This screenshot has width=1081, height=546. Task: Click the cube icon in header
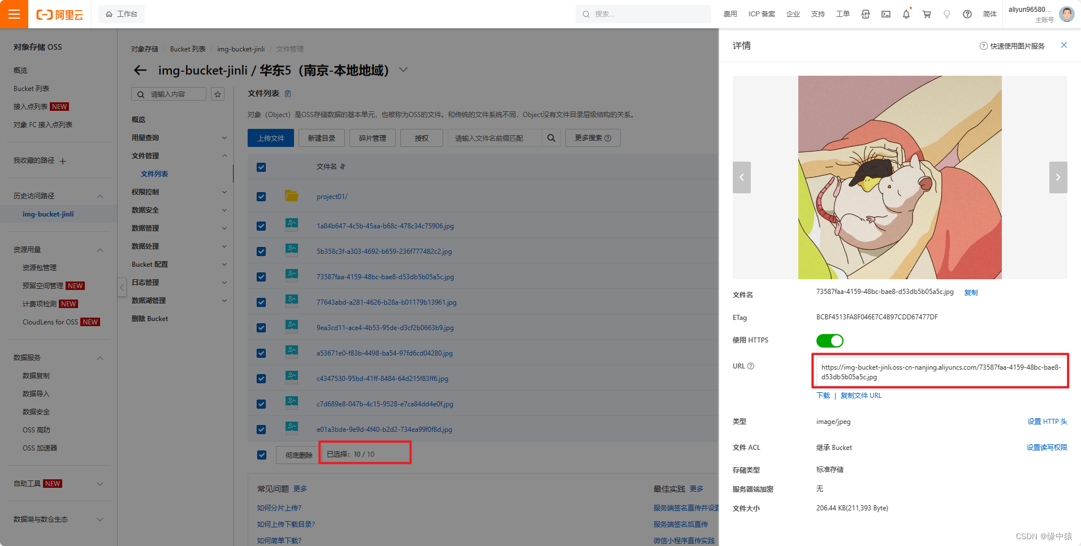(x=866, y=14)
